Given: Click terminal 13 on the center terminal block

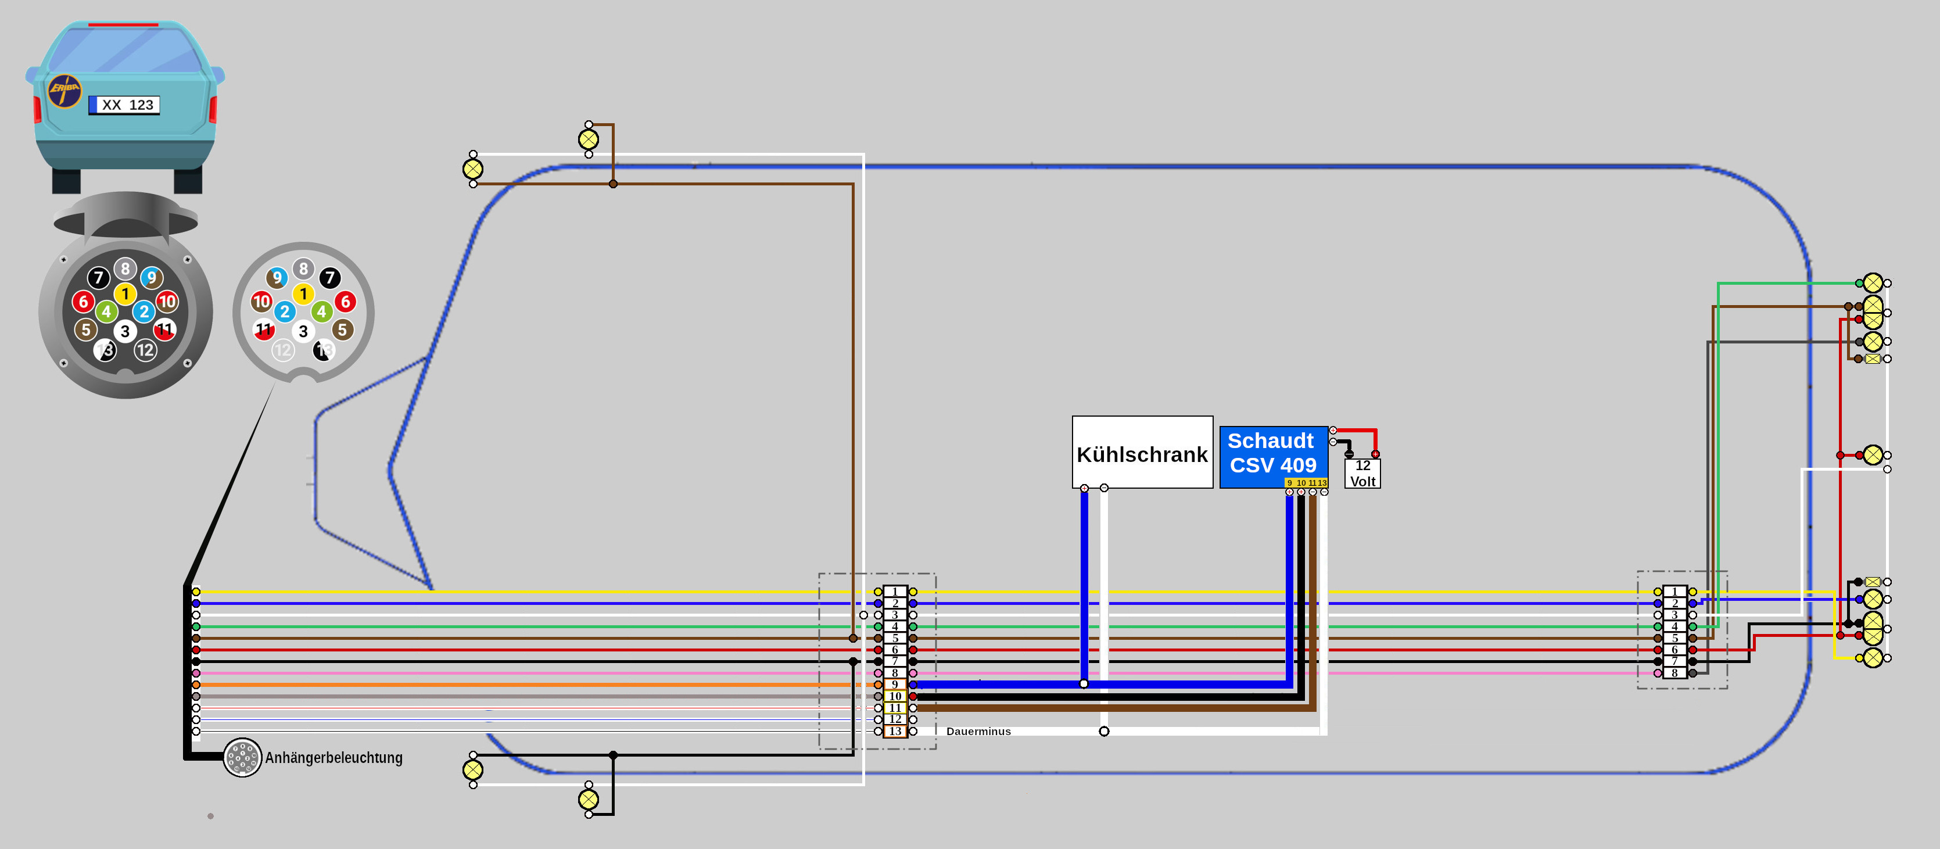Looking at the screenshot, I should click(895, 732).
